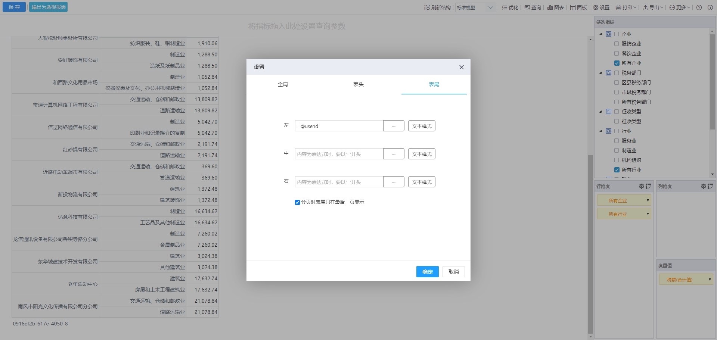Check the 服饰企业 indicator checkbox
717x340 pixels.
[617, 44]
